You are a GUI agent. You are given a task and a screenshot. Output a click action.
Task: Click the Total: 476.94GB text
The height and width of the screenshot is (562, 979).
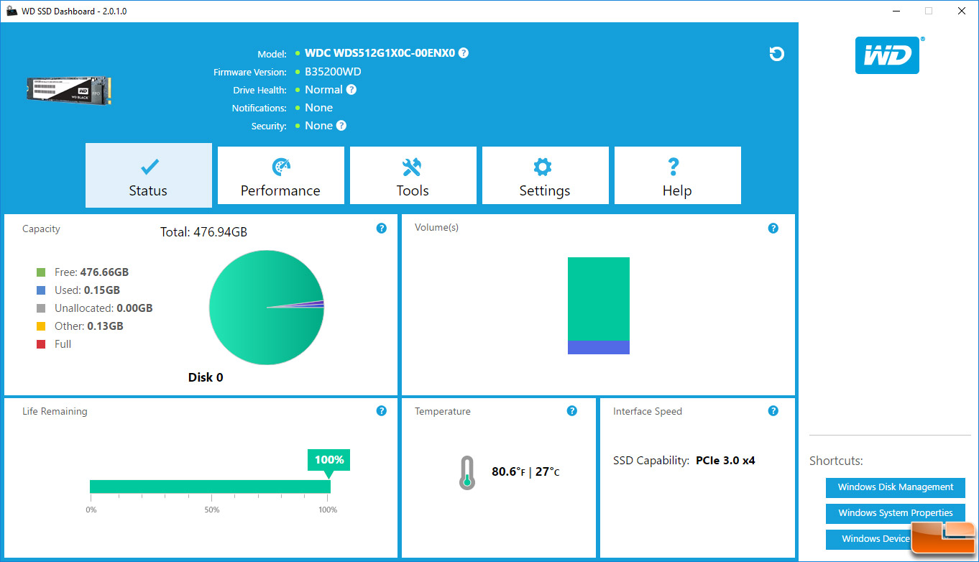pos(203,232)
